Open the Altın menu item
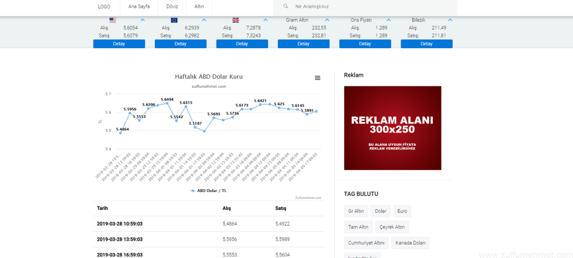573x258 pixels. click(x=199, y=6)
